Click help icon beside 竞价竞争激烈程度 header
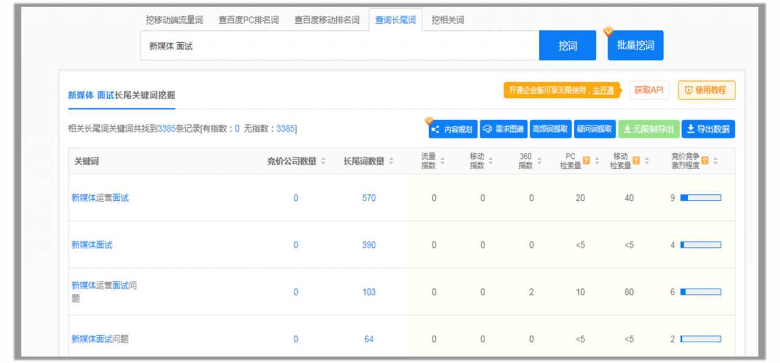780x363 pixels. click(704, 161)
